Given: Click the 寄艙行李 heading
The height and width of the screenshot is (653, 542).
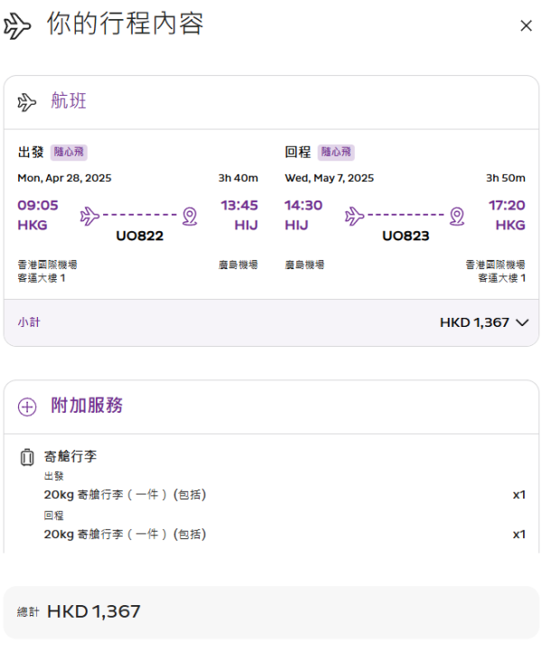Looking at the screenshot, I should [70, 456].
